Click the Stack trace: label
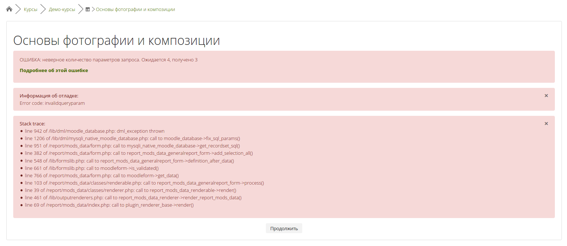This screenshot has height=246, width=567. coord(32,124)
